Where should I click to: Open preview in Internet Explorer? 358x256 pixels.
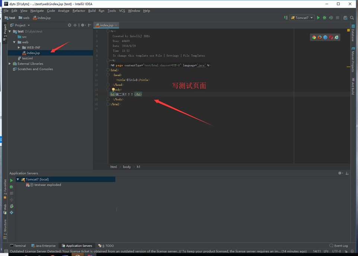click(x=336, y=37)
